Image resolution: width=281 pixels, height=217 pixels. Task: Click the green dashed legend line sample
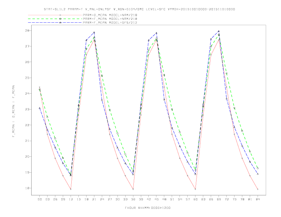coord(55,19)
